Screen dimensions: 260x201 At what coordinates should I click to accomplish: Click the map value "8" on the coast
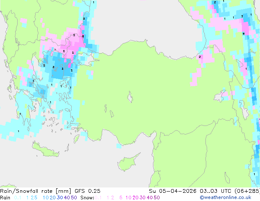click(x=83, y=37)
